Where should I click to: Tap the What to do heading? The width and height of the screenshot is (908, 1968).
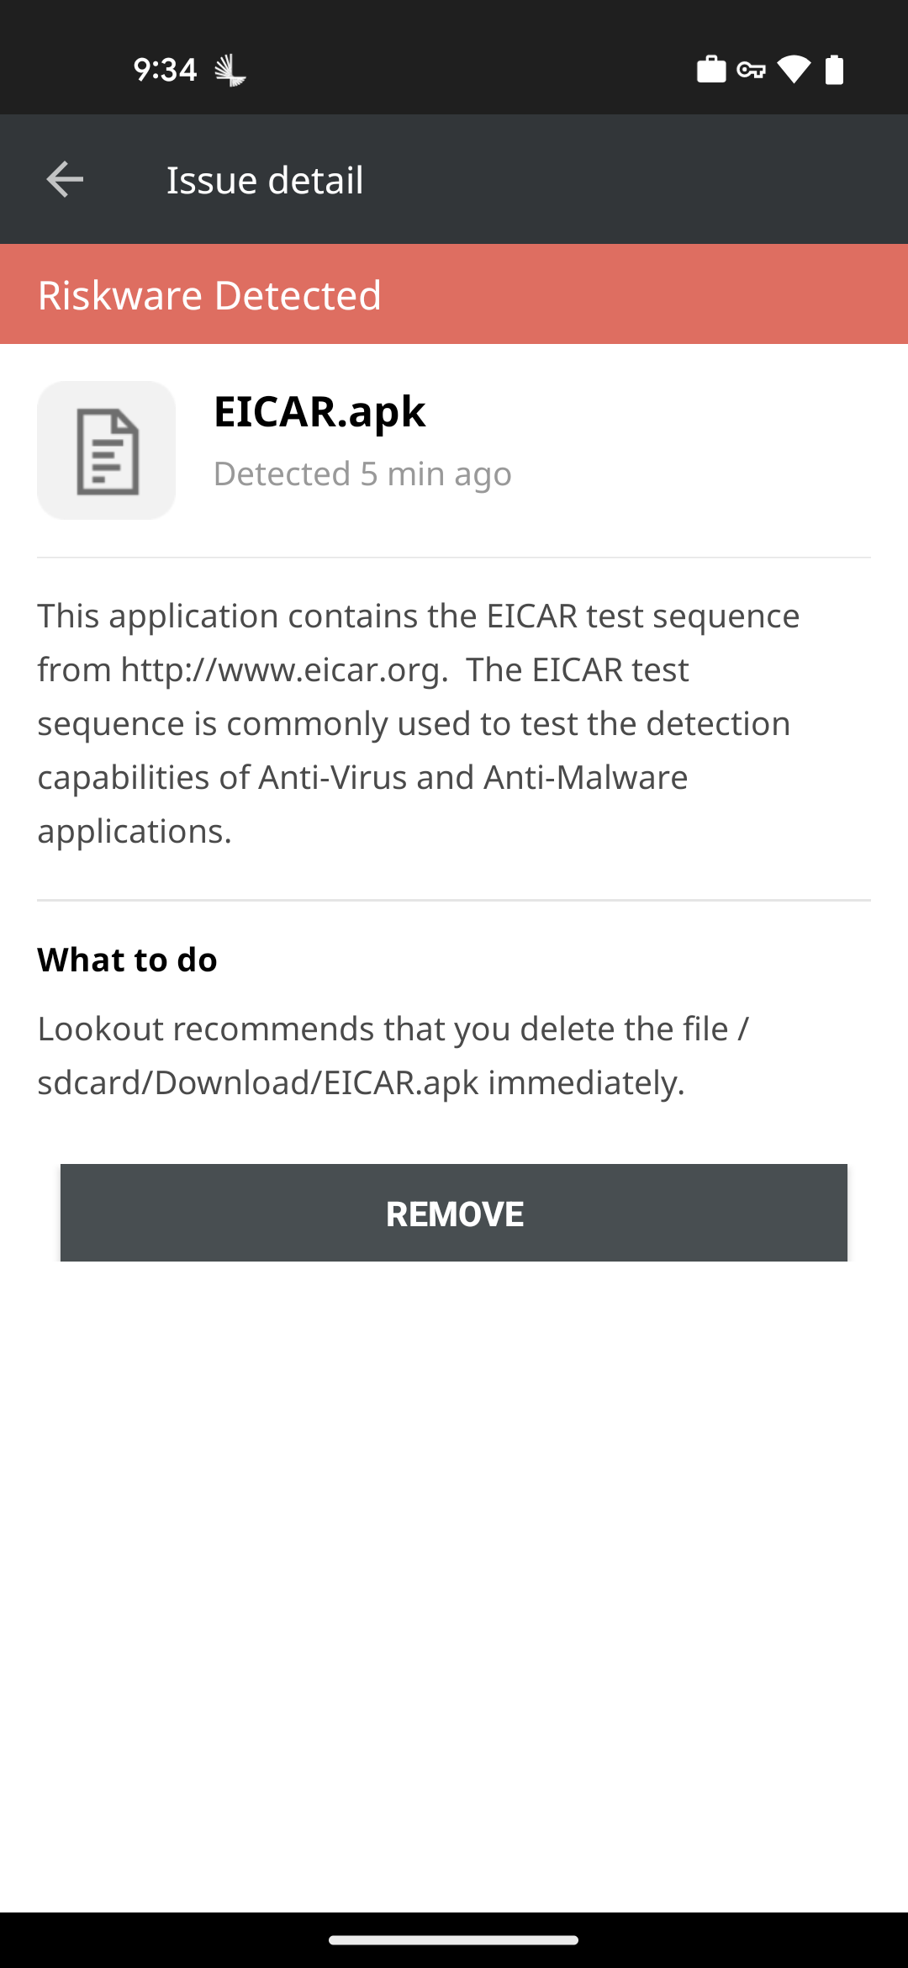point(128,960)
